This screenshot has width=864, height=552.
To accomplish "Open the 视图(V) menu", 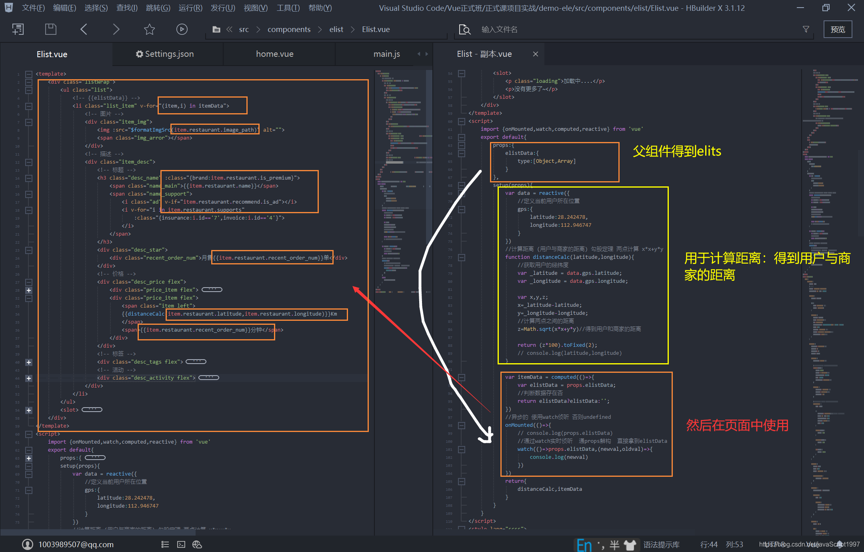I will tap(256, 8).
